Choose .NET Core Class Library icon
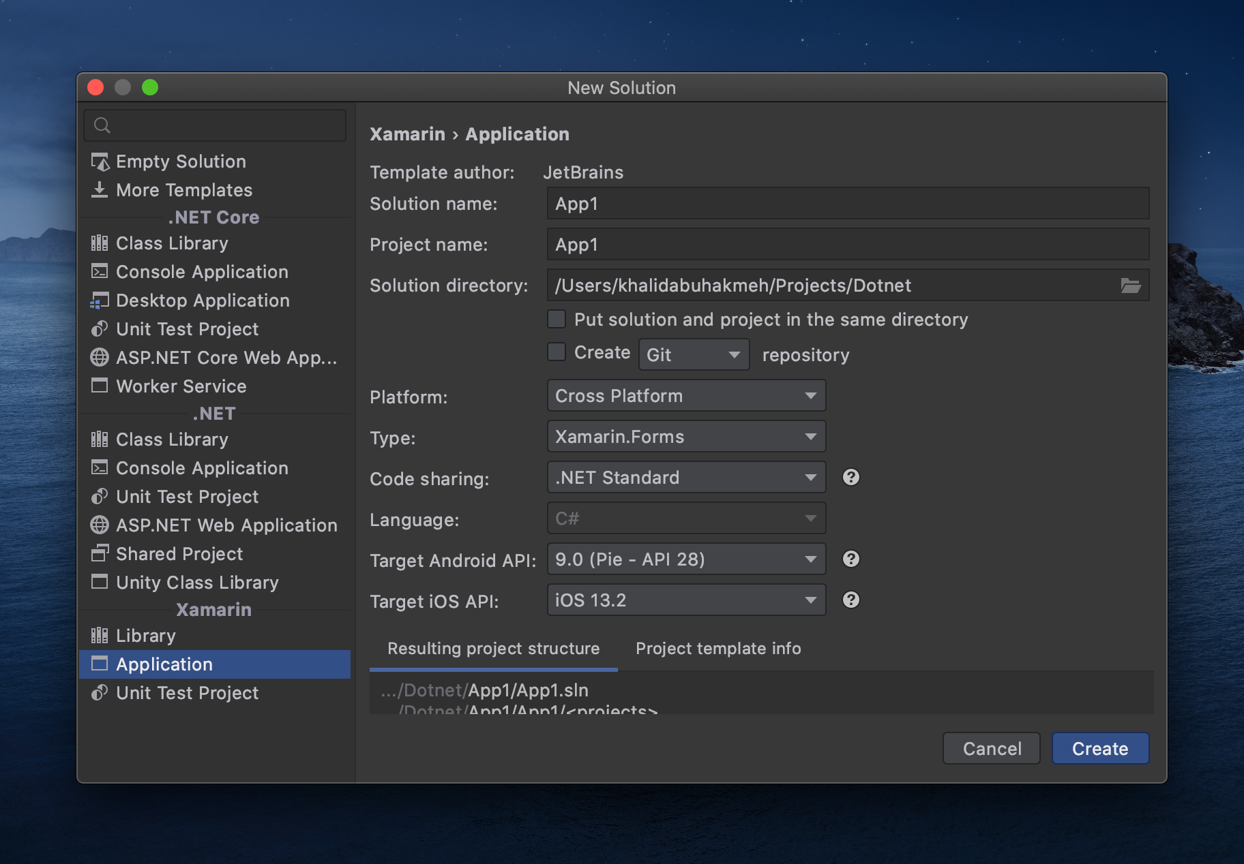Image resolution: width=1244 pixels, height=864 pixels. (100, 243)
